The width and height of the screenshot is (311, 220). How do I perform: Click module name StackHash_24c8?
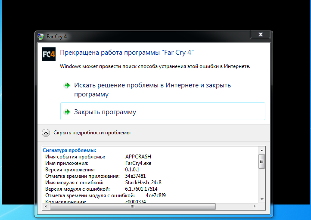[x=143, y=183]
